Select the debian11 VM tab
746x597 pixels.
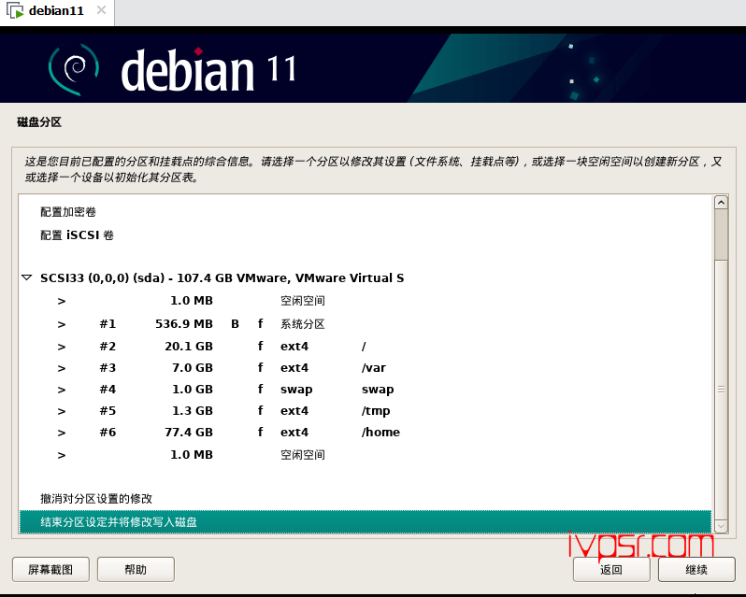point(57,11)
